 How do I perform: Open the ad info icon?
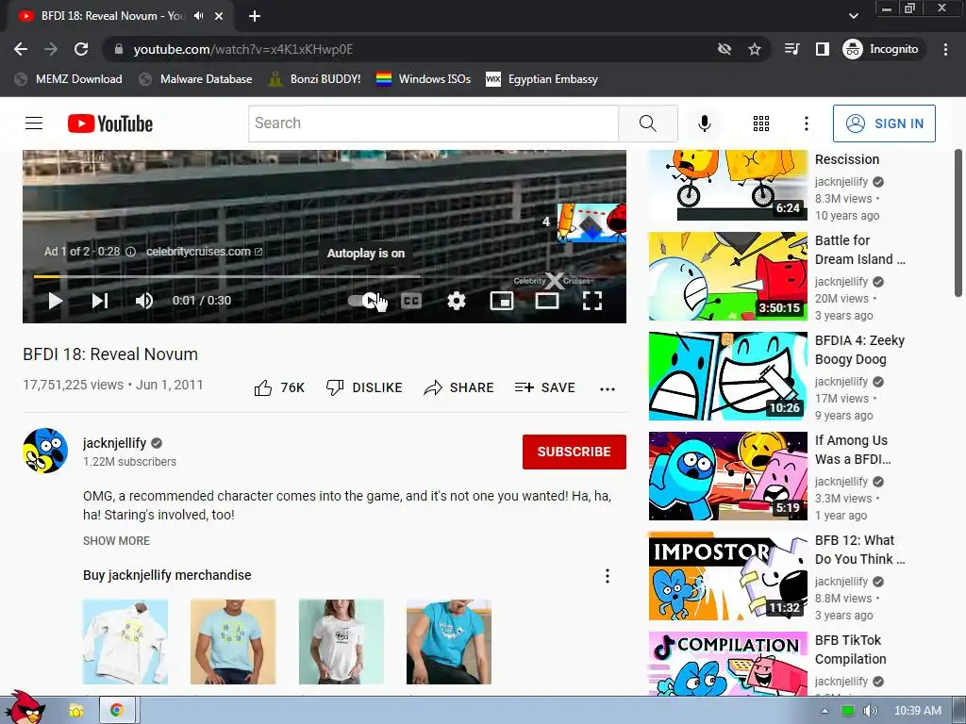[130, 251]
